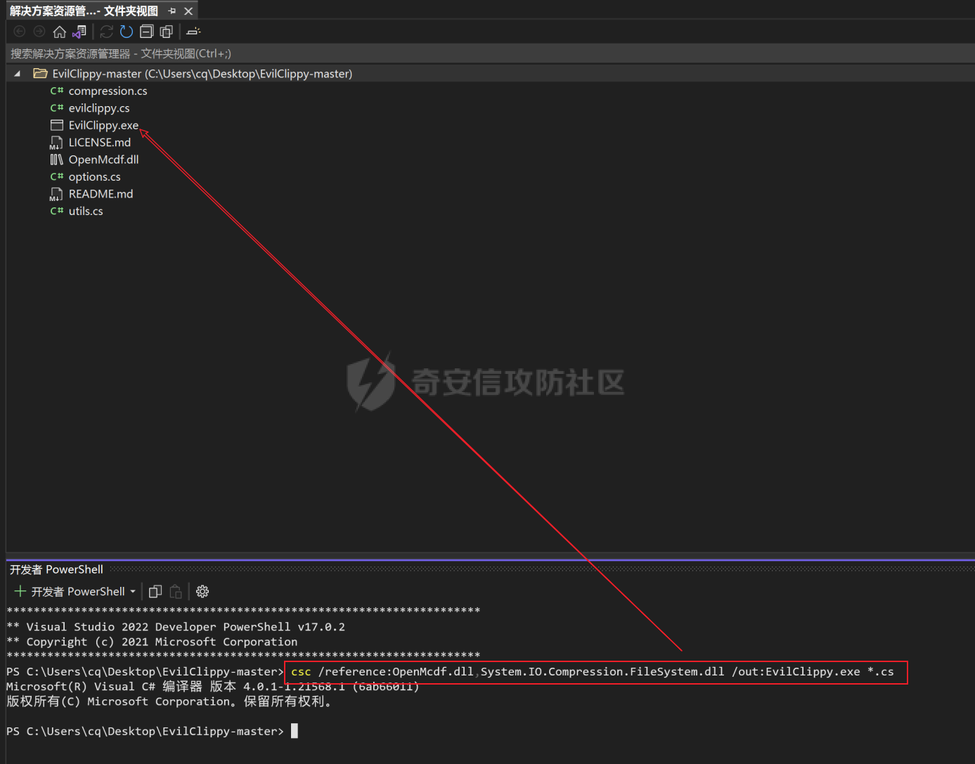Viewport: 975px width, 764px height.
Task: Click the executable icon beside EvilClippy.exe
Action: [57, 125]
